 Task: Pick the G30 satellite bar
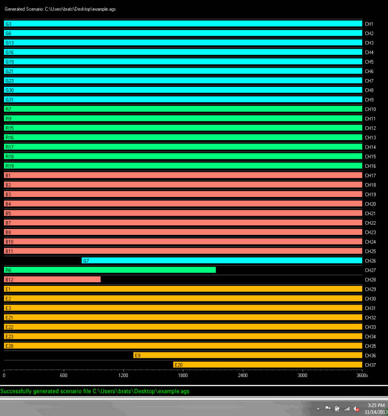(183, 90)
